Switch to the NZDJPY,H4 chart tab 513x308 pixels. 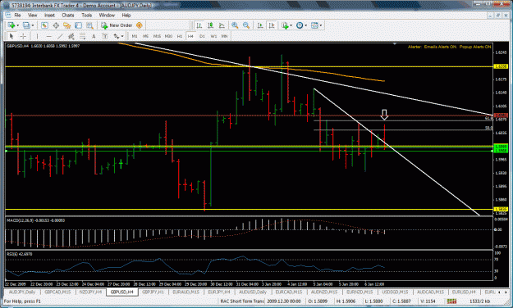[x=90, y=292]
